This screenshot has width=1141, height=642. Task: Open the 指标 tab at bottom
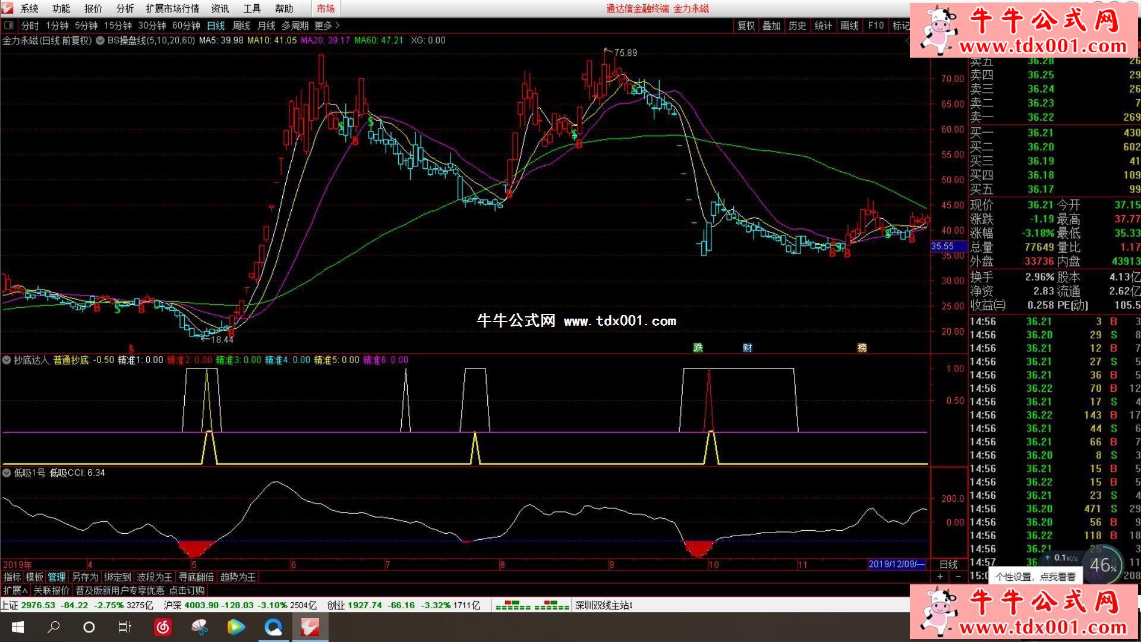coord(12,577)
